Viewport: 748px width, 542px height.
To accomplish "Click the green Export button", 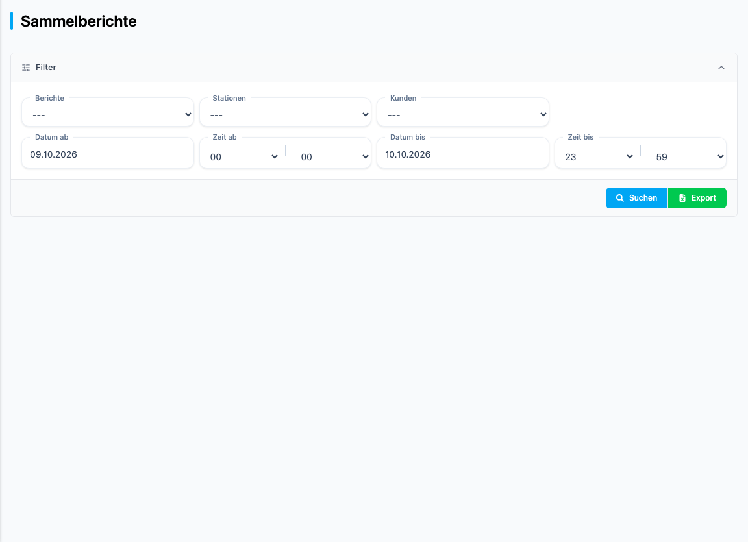I will click(x=697, y=198).
